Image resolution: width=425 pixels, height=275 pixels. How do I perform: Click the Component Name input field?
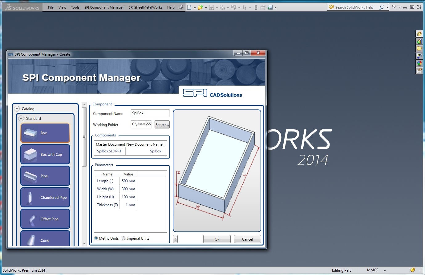[150, 113]
